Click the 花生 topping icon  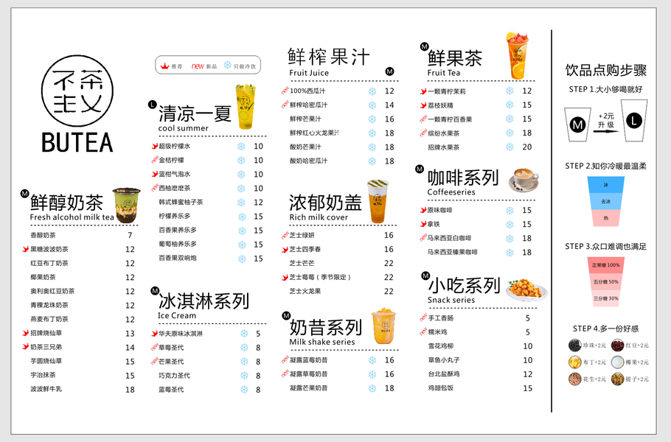click(574, 379)
